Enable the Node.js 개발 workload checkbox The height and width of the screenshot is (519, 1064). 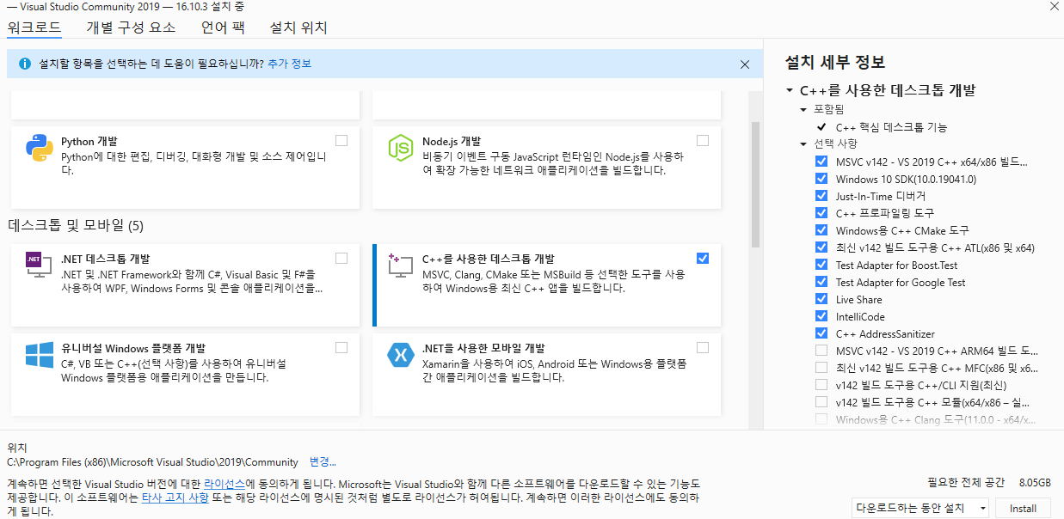[703, 140]
